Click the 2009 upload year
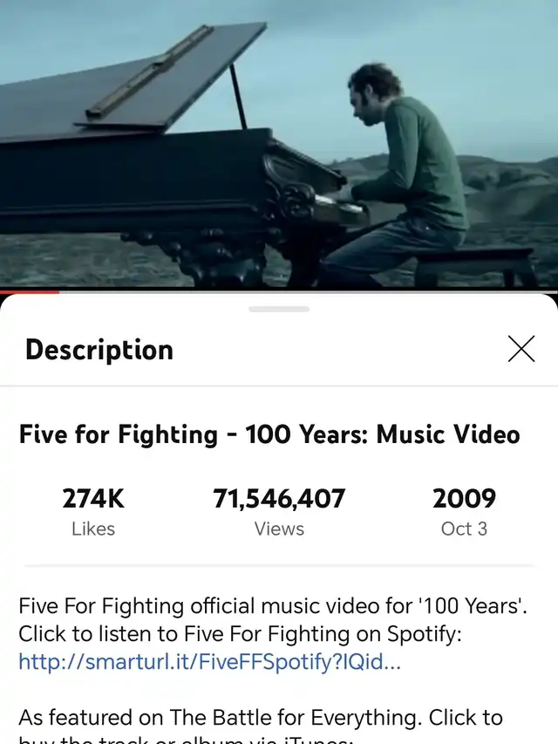The image size is (558, 744). pos(464,499)
